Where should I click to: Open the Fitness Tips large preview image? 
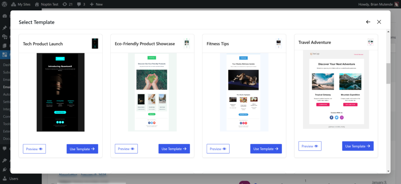tap(244, 92)
